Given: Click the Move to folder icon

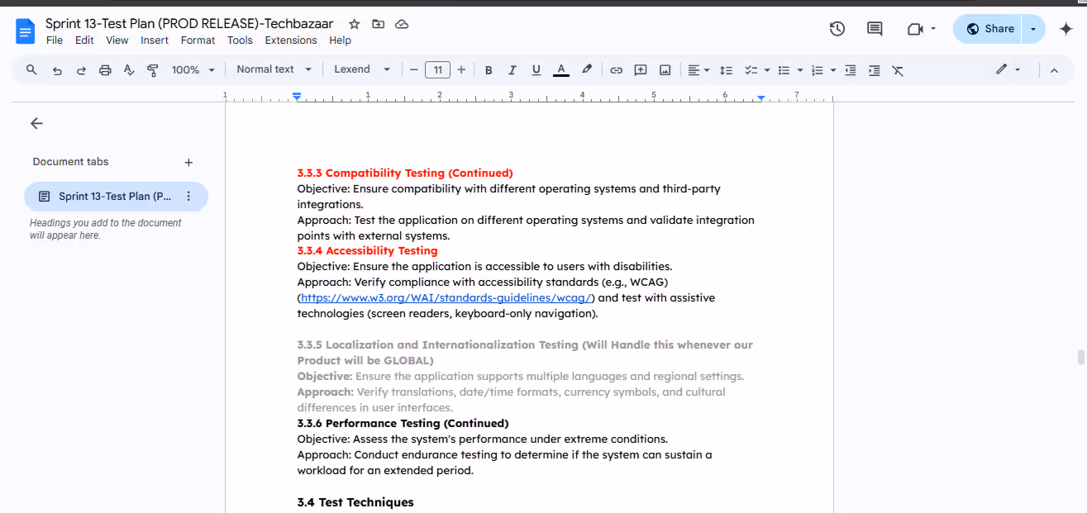Looking at the screenshot, I should click(x=378, y=25).
